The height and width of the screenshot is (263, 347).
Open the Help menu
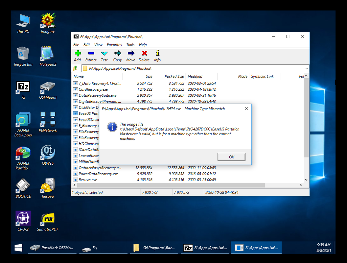pyautogui.click(x=143, y=45)
